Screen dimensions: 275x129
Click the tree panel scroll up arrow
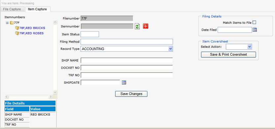tap(55, 22)
